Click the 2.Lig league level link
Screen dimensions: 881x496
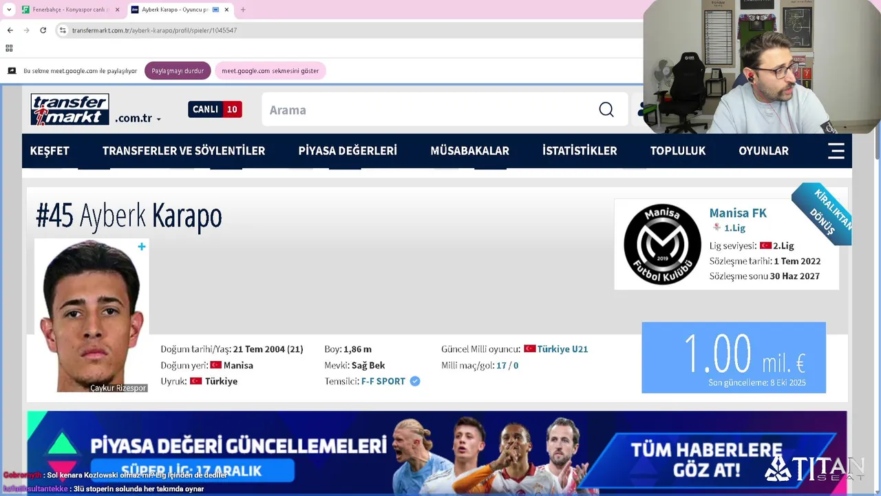click(x=783, y=246)
